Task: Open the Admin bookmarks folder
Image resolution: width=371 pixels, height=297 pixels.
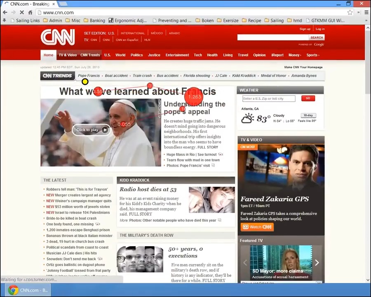Action: pyautogui.click(x=52, y=21)
